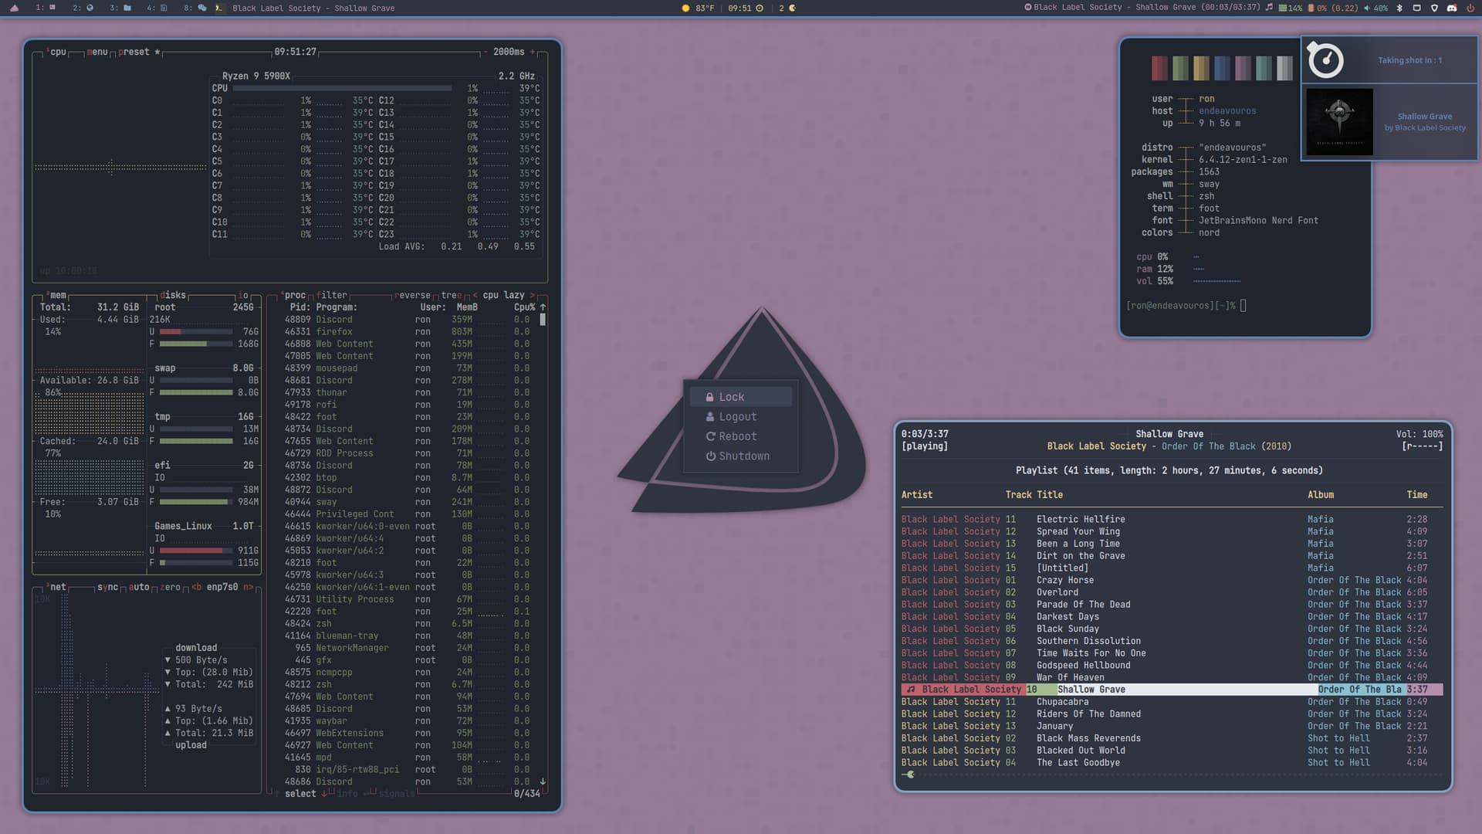Click the Time column header in ncmpcpp
1482x834 pixels.
pyautogui.click(x=1417, y=495)
